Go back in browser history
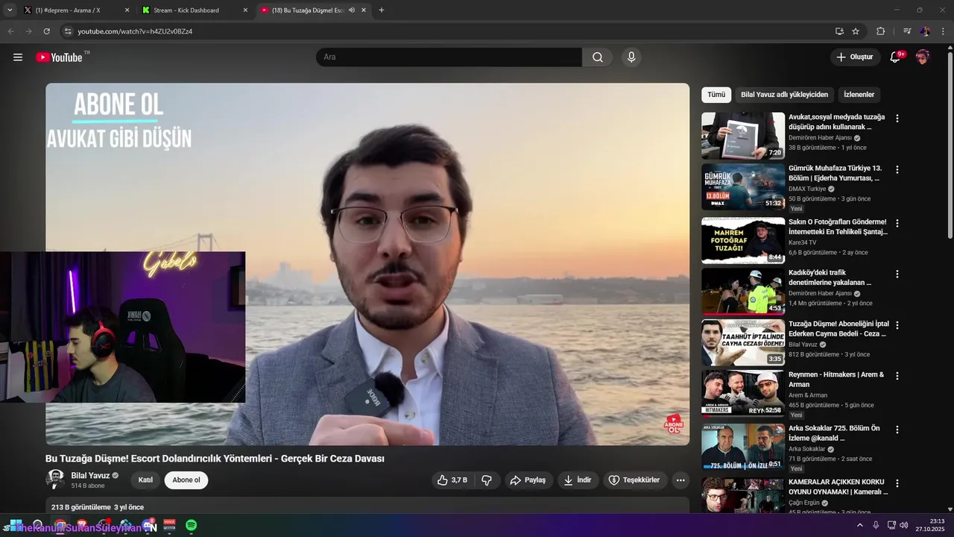Image resolution: width=954 pixels, height=537 pixels. [x=11, y=31]
